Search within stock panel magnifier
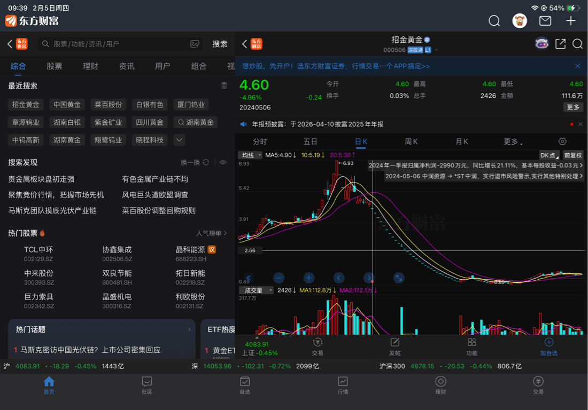This screenshot has width=588, height=410. click(x=577, y=44)
